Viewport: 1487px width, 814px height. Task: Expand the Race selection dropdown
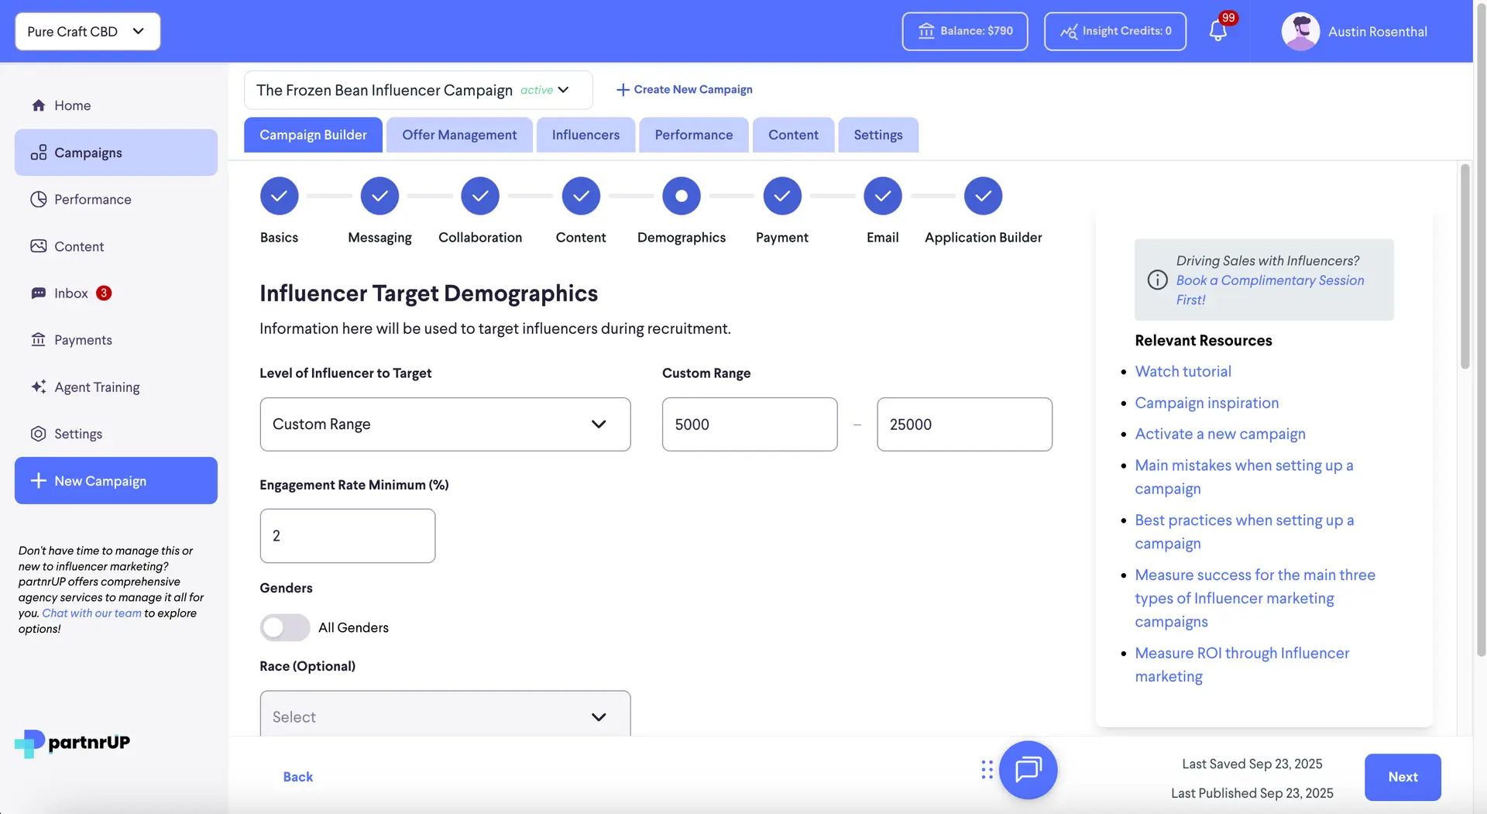[445, 716]
